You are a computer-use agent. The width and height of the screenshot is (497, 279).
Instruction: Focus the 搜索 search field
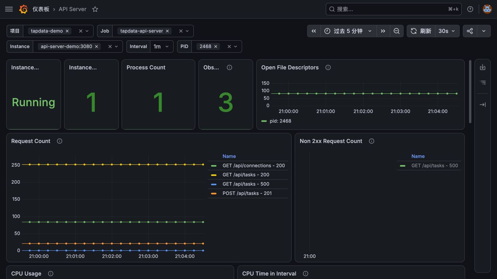[393, 9]
